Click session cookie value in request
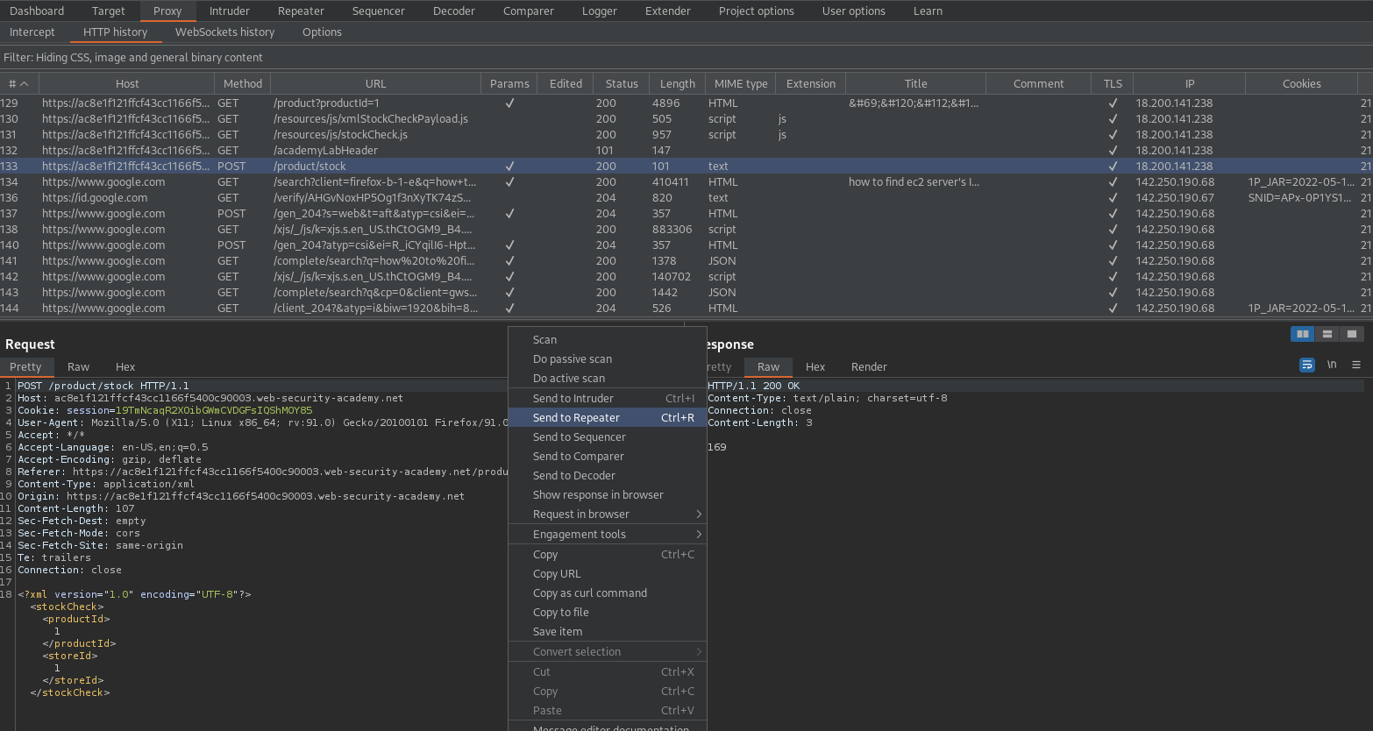The image size is (1373, 731). pyautogui.click(x=214, y=410)
